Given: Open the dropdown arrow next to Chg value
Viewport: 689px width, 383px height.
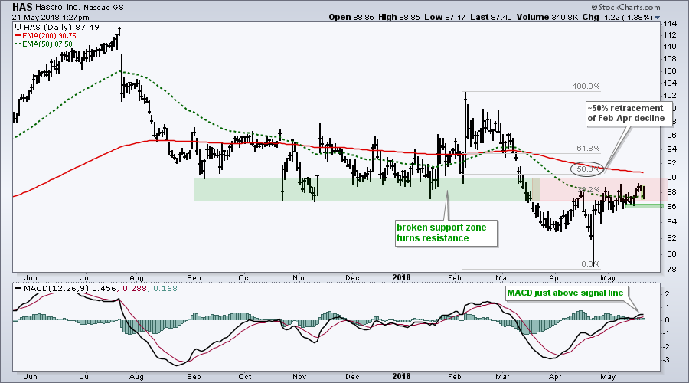Looking at the screenshot, I should click(658, 18).
